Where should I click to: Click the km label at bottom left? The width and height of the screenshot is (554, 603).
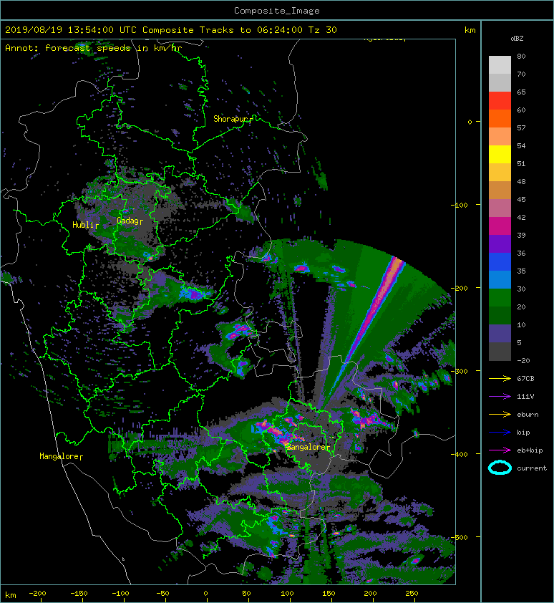11,595
